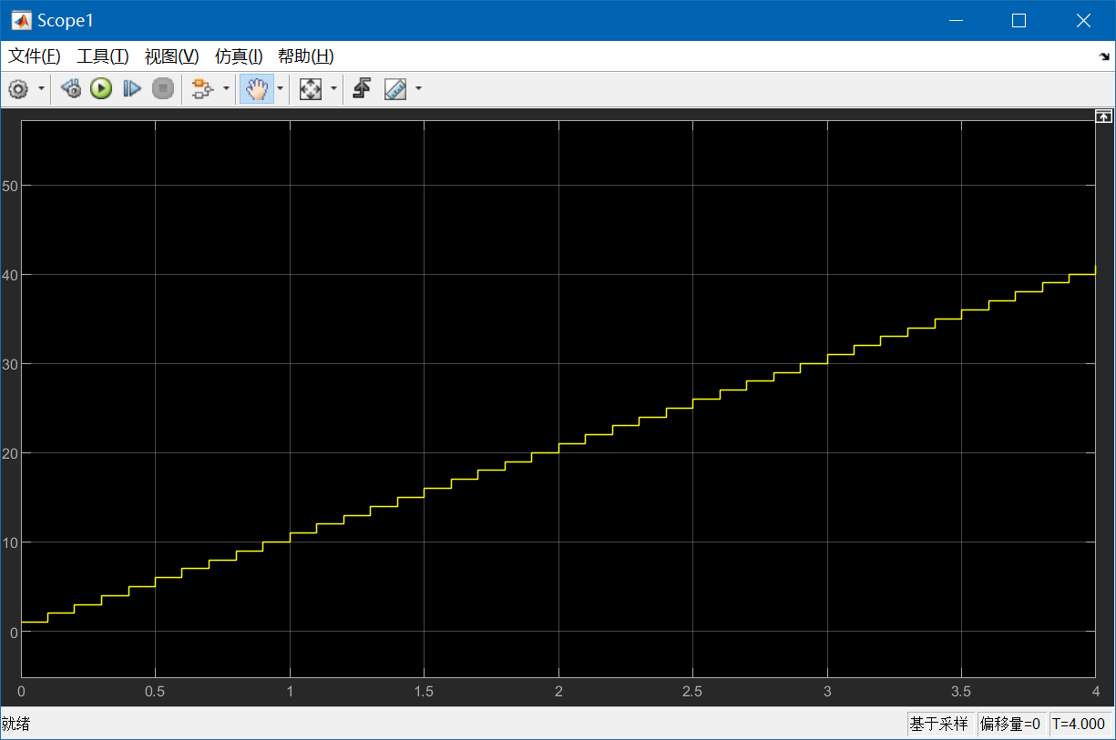
Task: Click the 就绪 status text
Action: (16, 725)
